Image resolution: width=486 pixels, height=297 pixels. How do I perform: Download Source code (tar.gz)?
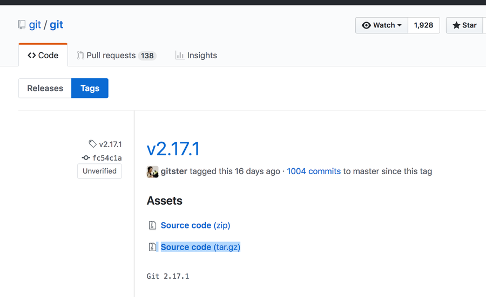pos(200,247)
